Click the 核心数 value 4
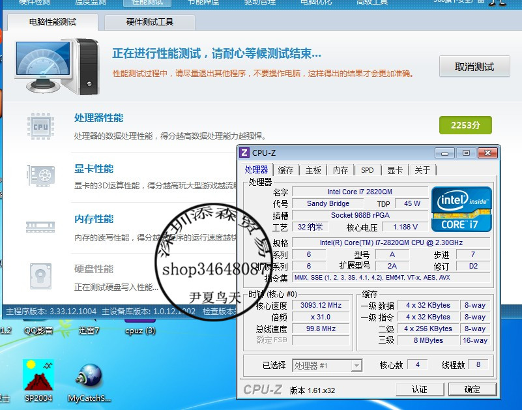This screenshot has width=522, height=410. [x=418, y=364]
